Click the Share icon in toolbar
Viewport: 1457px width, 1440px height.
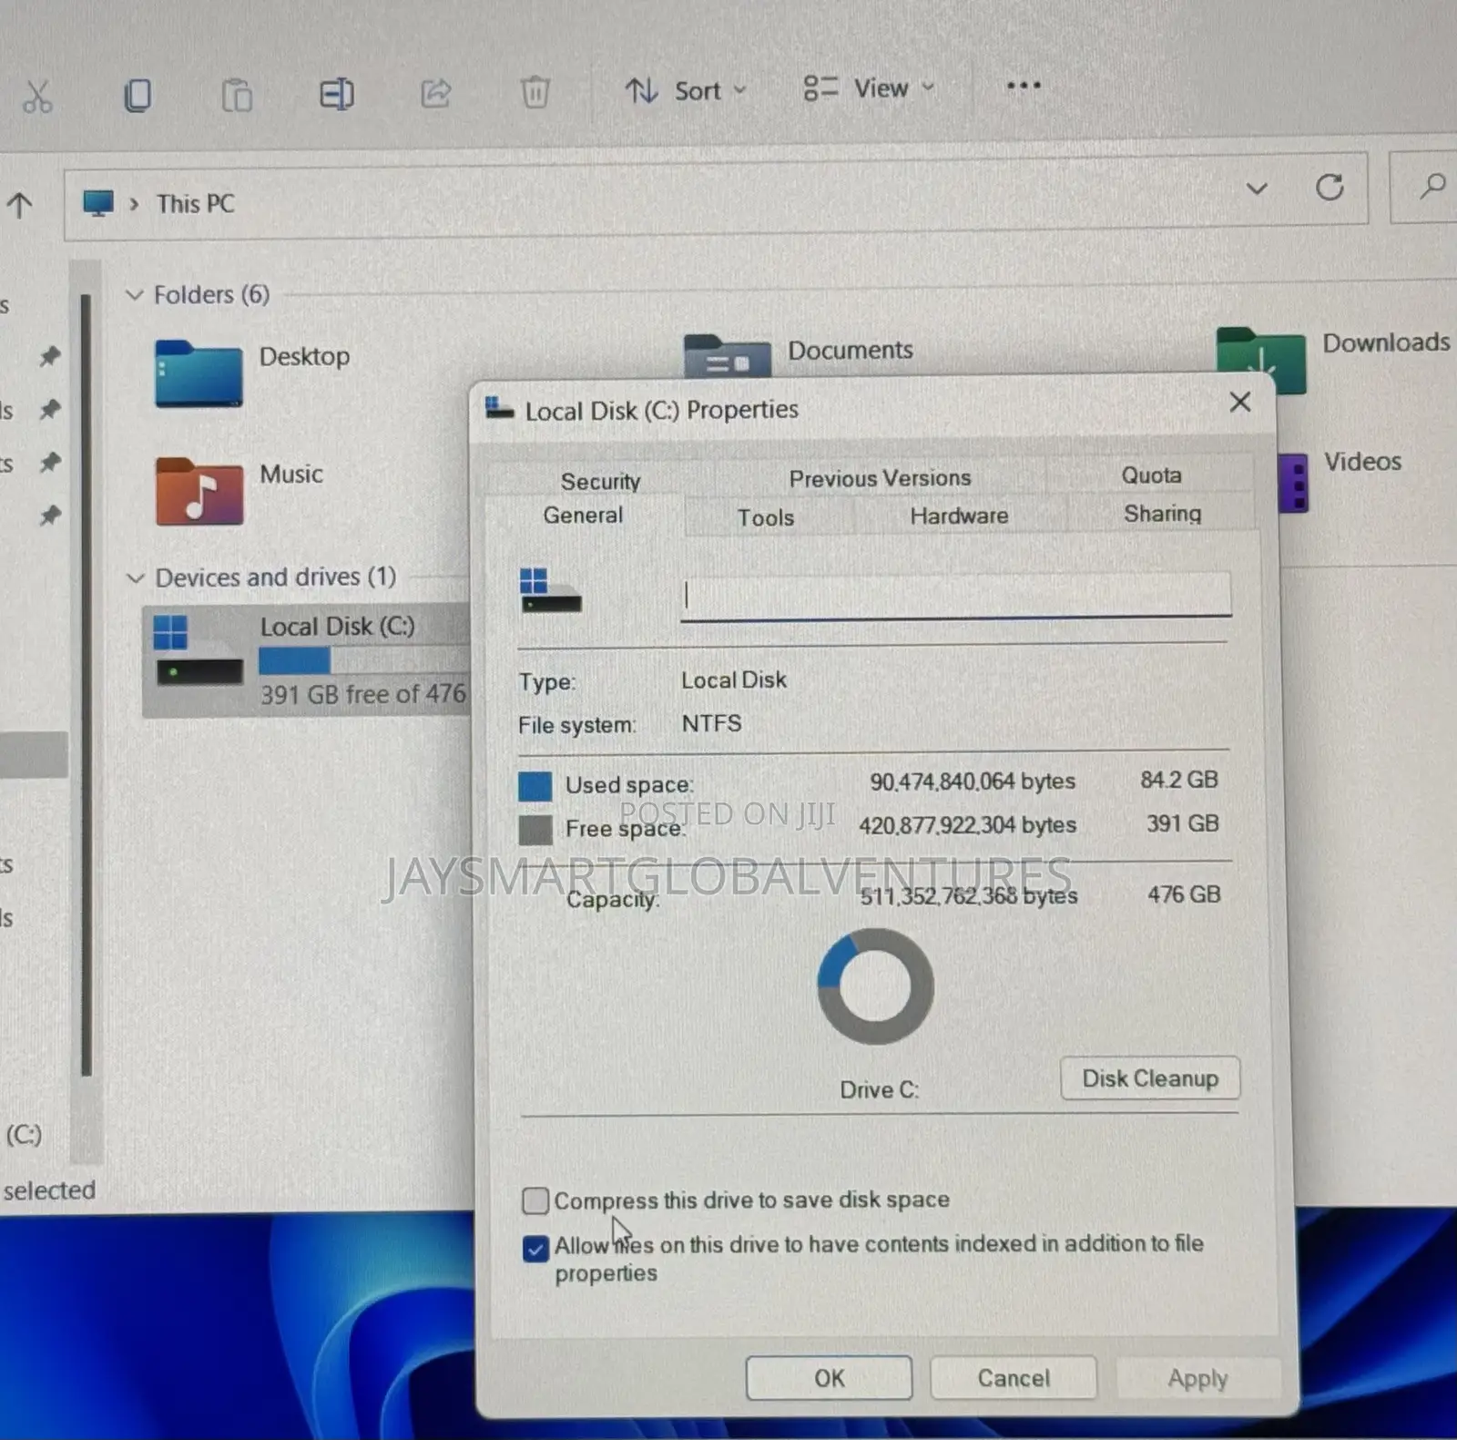(x=435, y=93)
